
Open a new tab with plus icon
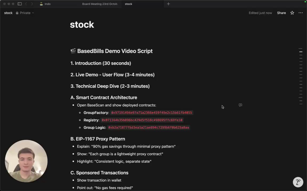coord(168,4)
